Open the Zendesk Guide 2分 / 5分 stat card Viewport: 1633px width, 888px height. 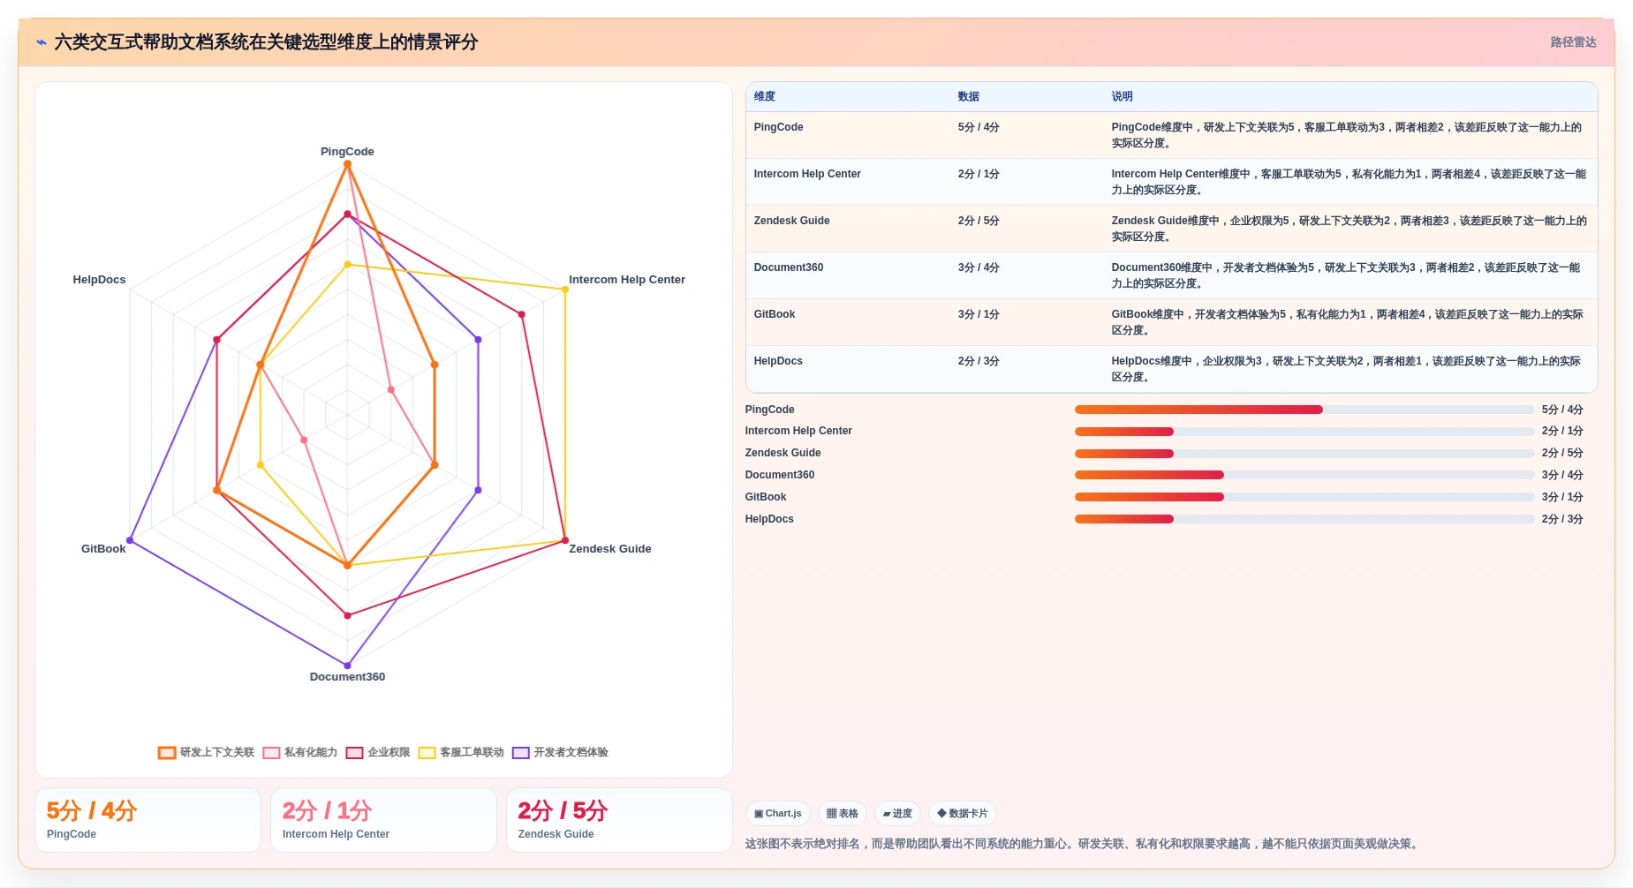tap(619, 820)
